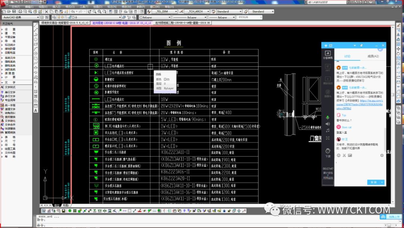Open the emoji picker in chat
The height and width of the screenshot is (228, 404).
tap(339, 155)
